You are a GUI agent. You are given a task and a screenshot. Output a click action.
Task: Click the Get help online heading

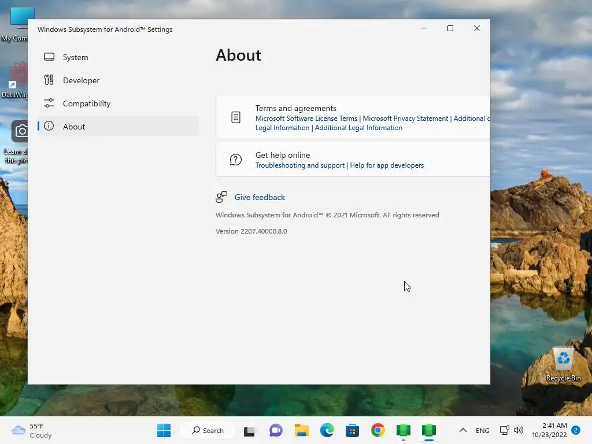[x=282, y=155]
